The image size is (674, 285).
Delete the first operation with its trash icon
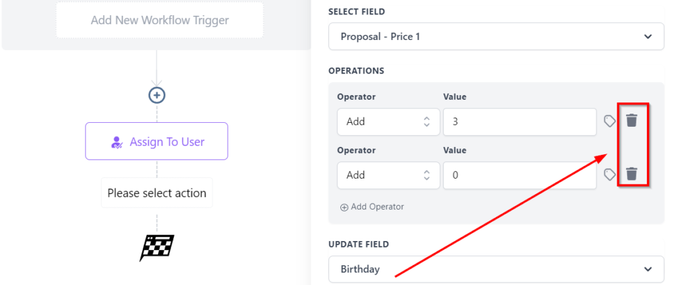click(631, 120)
